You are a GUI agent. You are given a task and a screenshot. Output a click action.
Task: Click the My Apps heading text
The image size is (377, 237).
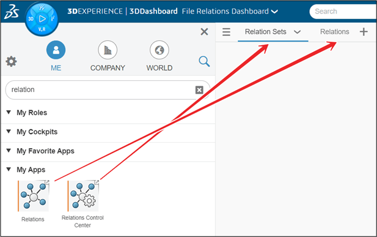31,170
